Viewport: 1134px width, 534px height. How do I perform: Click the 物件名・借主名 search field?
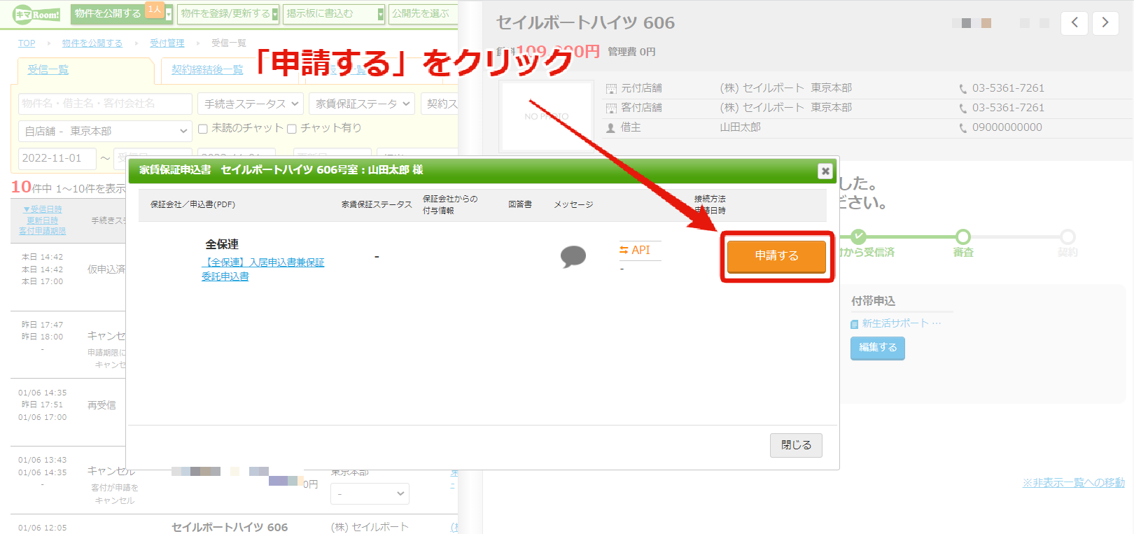[x=105, y=104]
